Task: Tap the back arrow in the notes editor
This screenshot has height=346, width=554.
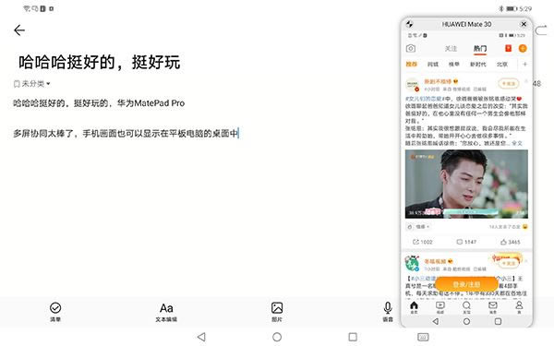Action: point(19,30)
